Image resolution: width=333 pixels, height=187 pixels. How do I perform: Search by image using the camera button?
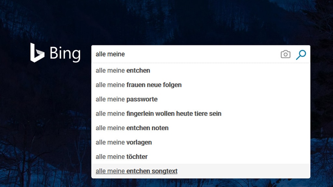(286, 54)
